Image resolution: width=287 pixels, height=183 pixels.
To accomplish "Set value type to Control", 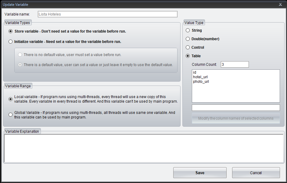I will (x=188, y=48).
